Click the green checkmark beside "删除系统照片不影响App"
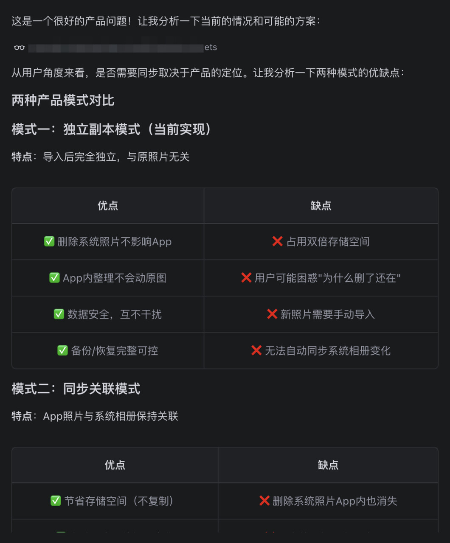Viewport: 450px width, 543px height. (x=49, y=241)
